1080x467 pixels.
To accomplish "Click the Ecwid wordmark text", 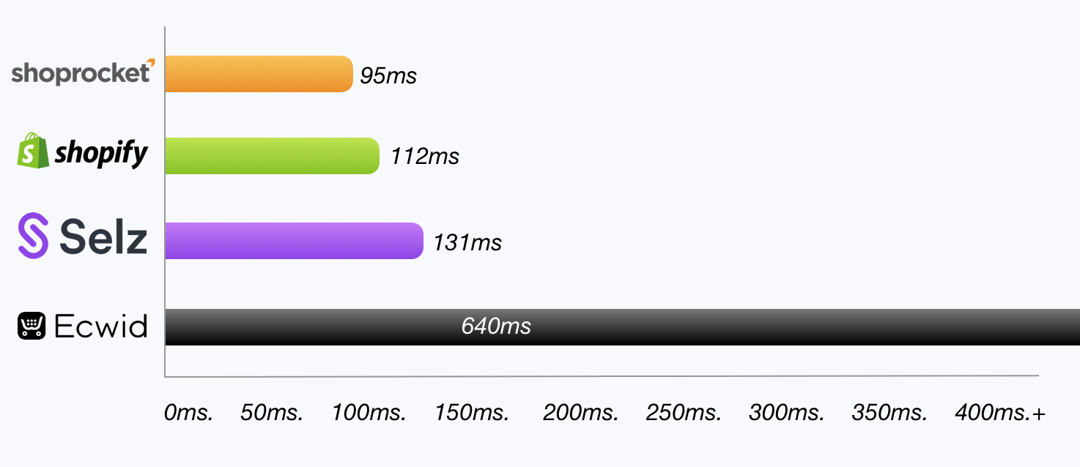I will 101,326.
